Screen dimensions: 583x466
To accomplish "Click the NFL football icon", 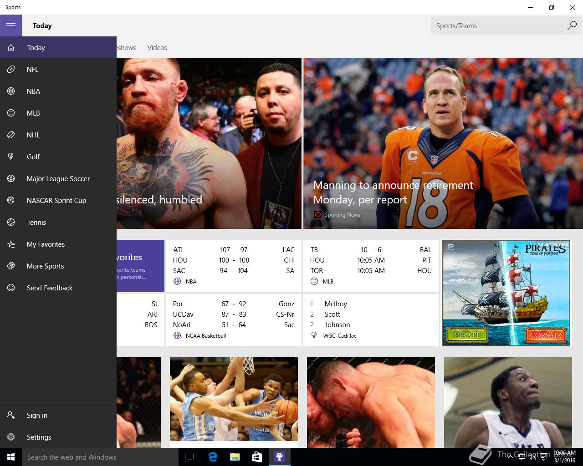I will [11, 69].
